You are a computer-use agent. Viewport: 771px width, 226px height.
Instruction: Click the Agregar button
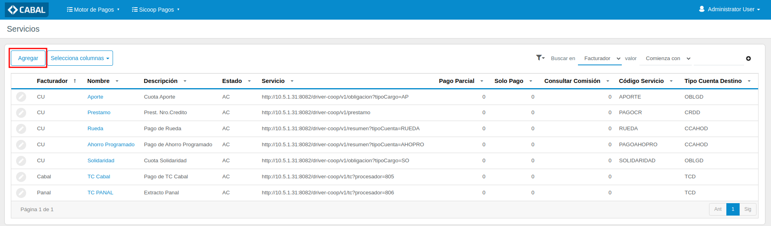(x=28, y=58)
